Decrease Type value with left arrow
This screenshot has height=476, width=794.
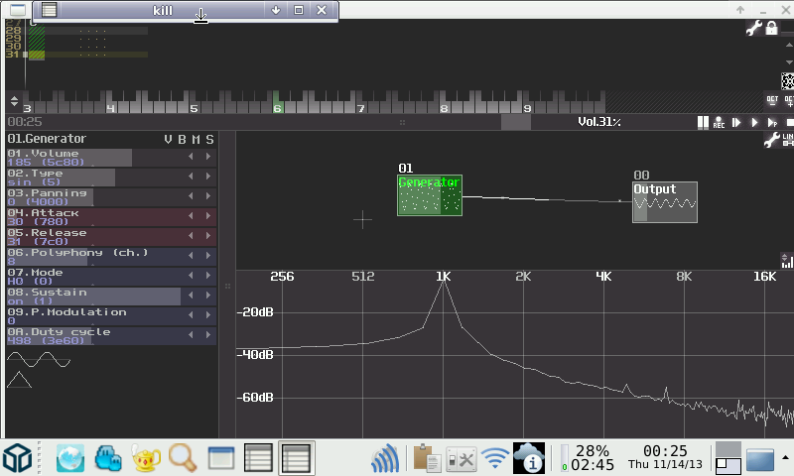click(x=192, y=177)
